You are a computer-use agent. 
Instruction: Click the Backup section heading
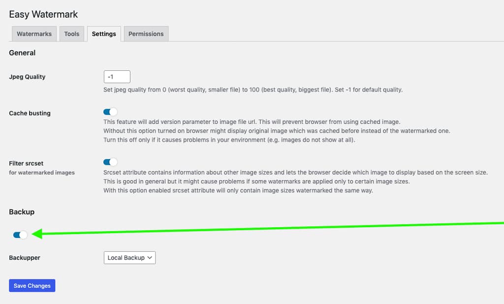coord(22,212)
